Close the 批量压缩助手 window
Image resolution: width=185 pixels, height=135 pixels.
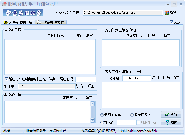click(x=181, y=4)
